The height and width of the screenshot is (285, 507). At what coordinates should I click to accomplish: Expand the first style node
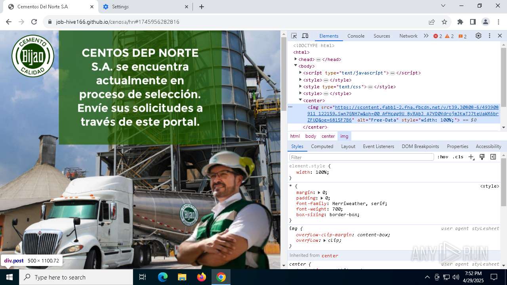tap(300, 80)
